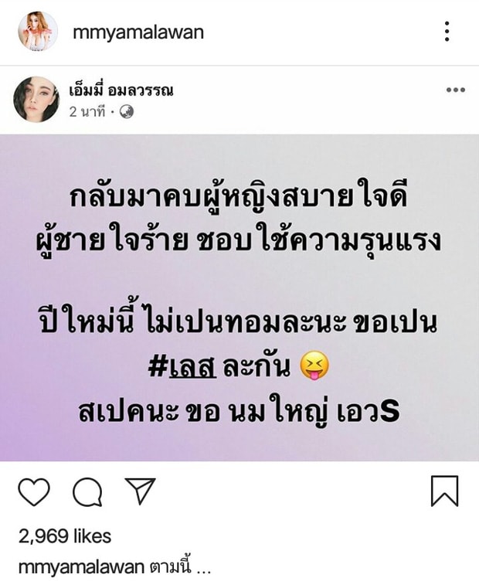Click the globe public visibility icon
This screenshot has width=479, height=588.
127,112
